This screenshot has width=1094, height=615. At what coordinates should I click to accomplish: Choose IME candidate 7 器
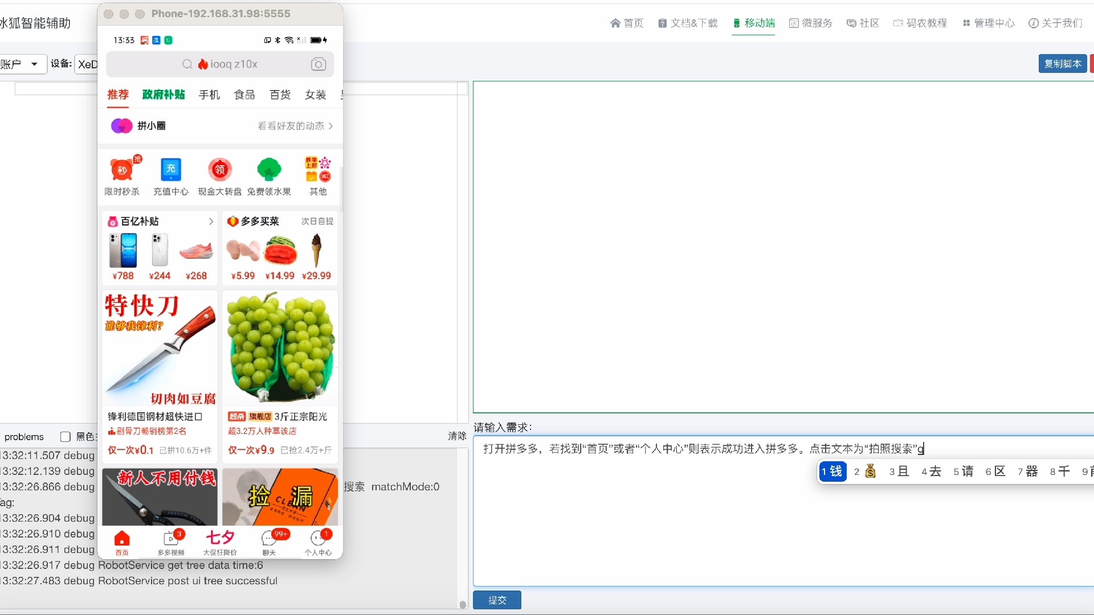1027,471
